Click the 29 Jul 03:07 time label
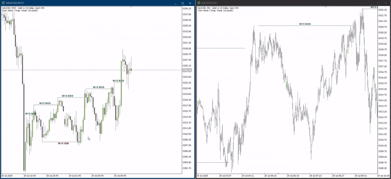 pyautogui.click(x=226, y=176)
